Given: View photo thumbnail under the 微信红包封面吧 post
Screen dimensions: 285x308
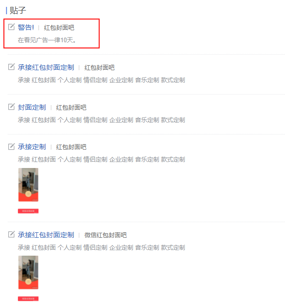Looking at the screenshot, I should pos(28,273).
